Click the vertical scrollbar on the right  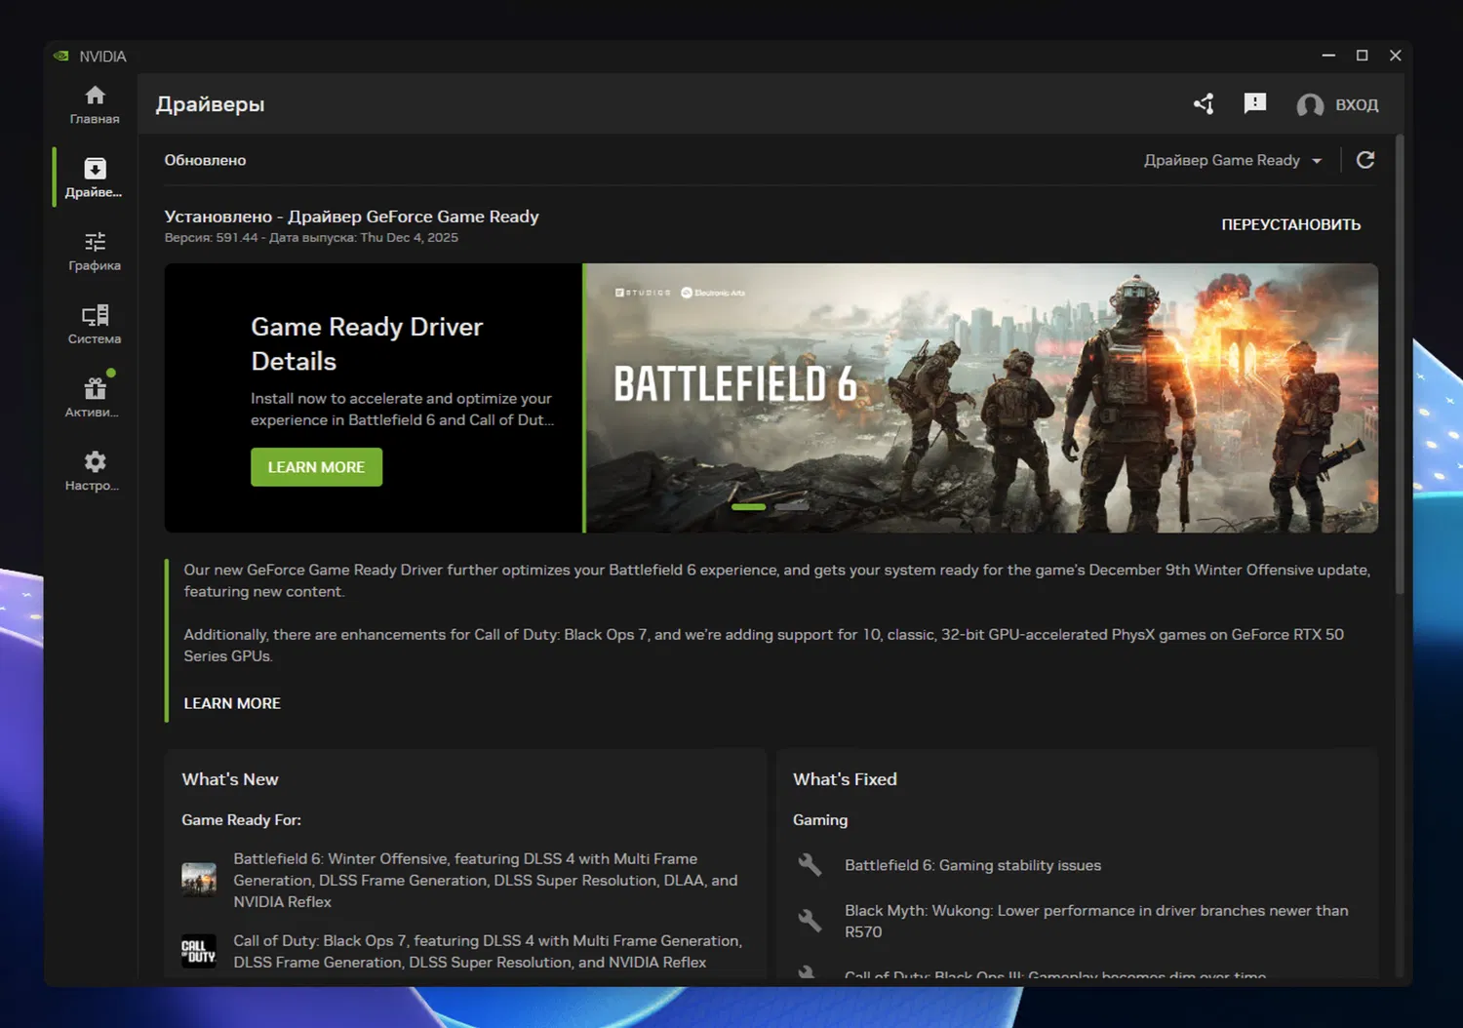pyautogui.click(x=1401, y=366)
